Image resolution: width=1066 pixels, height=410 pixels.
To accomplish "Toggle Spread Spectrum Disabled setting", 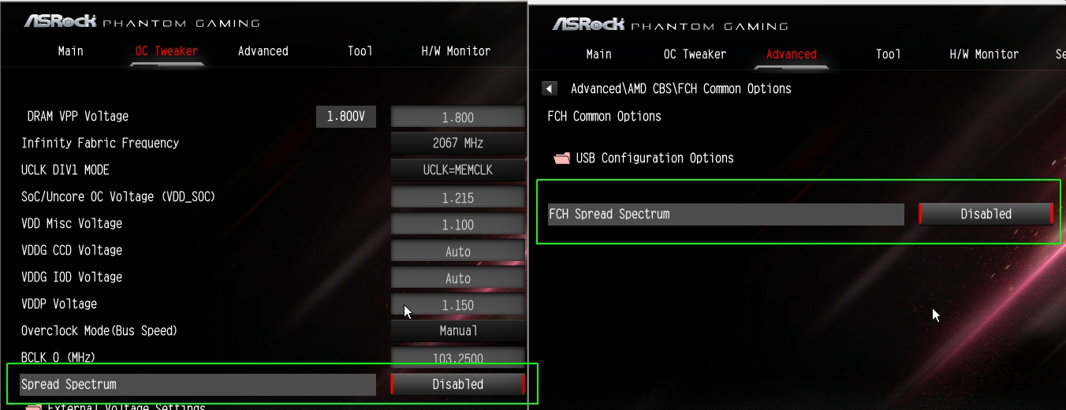I will (x=457, y=384).
